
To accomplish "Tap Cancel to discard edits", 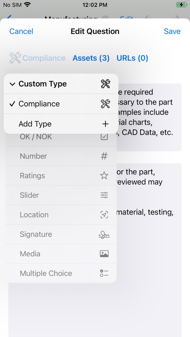I will coord(21,31).
